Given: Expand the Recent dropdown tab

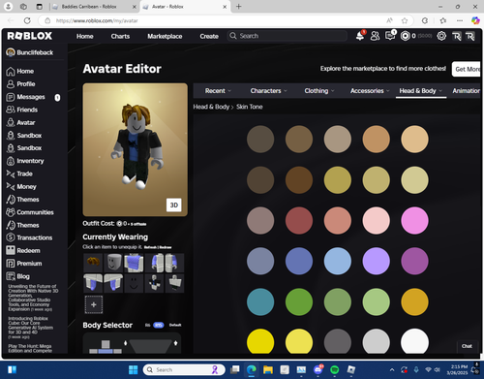Looking at the screenshot, I should [x=218, y=91].
